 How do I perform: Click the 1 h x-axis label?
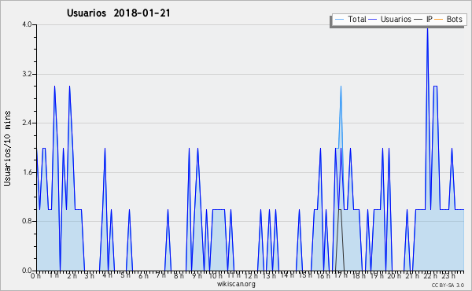tap(54, 275)
